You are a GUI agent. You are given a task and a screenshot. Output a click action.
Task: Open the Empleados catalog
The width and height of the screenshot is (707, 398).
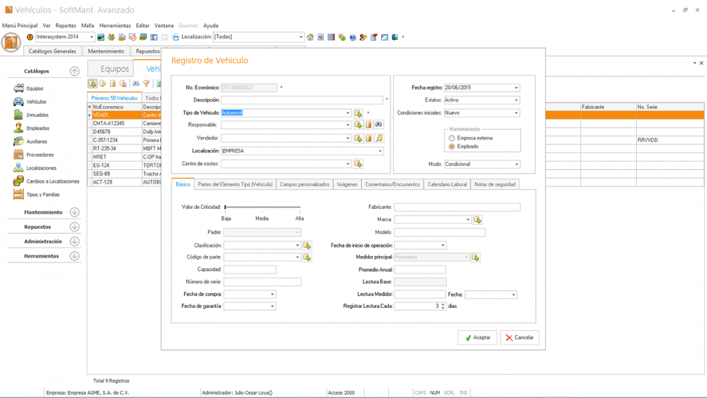point(37,129)
